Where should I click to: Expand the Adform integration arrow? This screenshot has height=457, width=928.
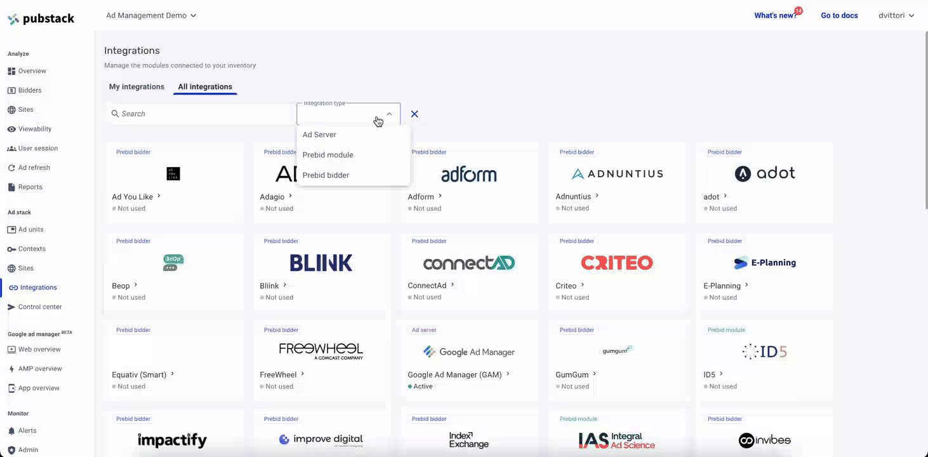[x=440, y=196]
